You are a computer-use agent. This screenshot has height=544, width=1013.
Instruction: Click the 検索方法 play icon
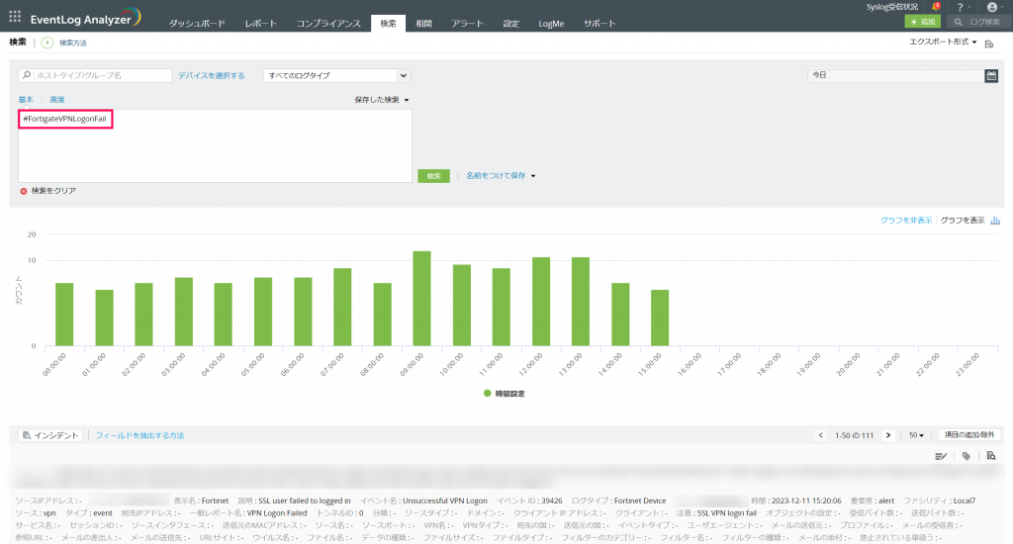point(46,43)
